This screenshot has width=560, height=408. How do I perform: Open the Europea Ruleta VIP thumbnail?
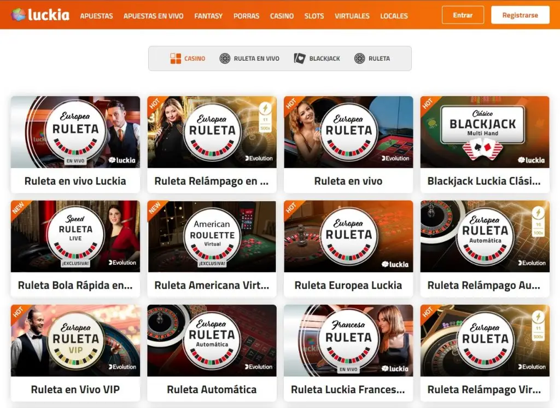[75, 341]
